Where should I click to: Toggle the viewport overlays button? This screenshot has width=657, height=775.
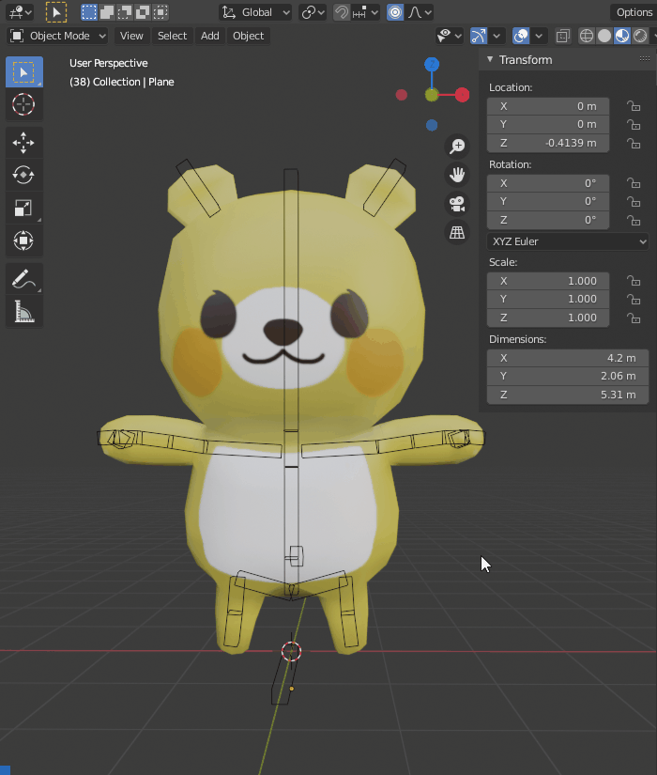[x=521, y=36]
